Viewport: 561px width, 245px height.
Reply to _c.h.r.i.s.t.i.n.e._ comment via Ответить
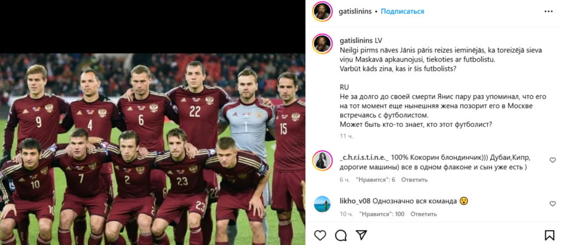pos(414,179)
